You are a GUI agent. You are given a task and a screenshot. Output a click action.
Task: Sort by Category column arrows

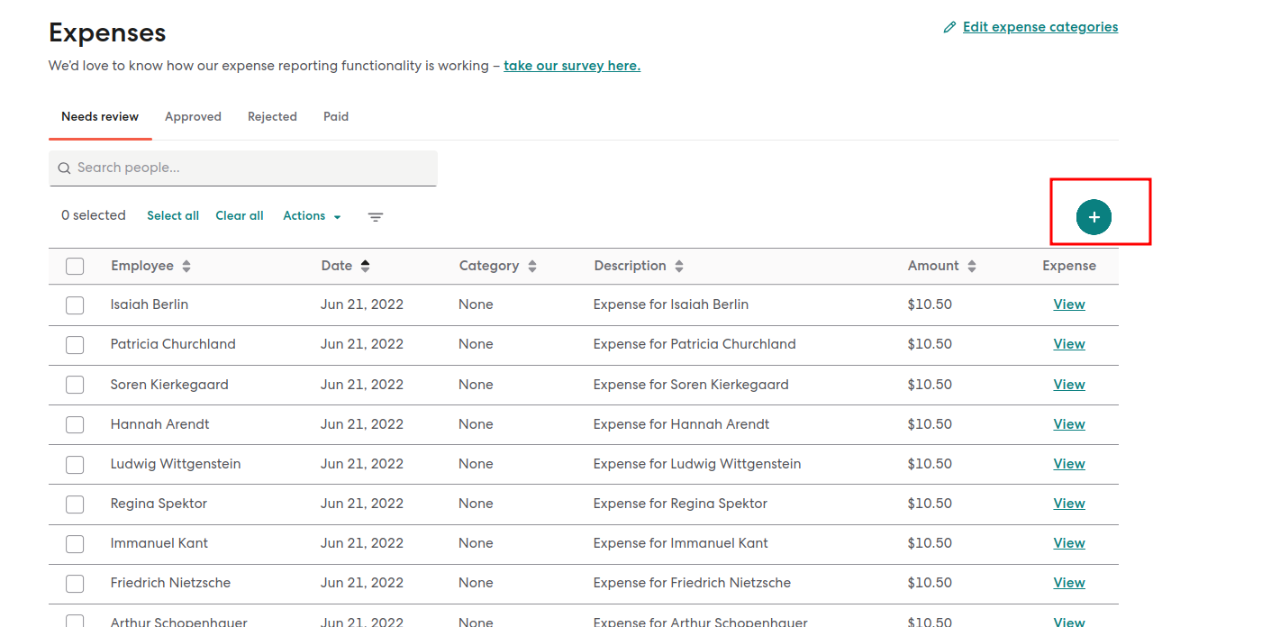pos(532,267)
